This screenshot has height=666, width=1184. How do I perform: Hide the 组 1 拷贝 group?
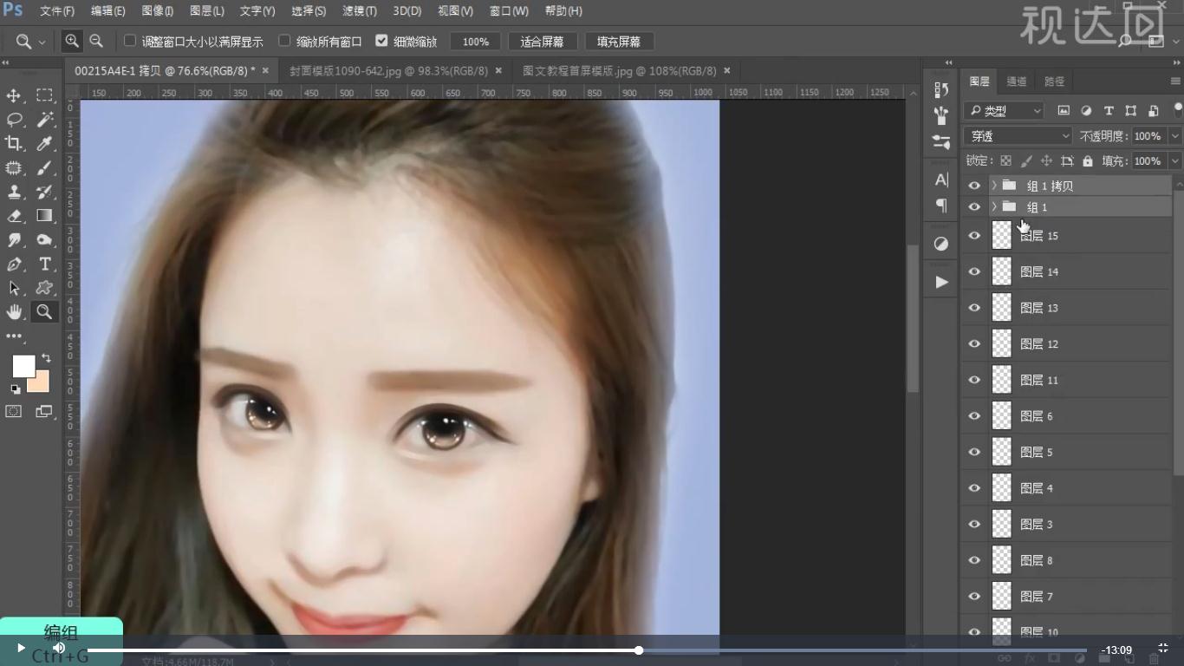(x=974, y=186)
